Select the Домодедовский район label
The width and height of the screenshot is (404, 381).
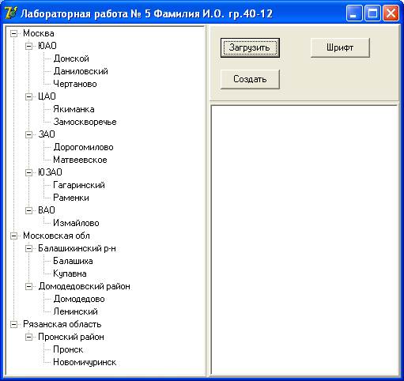(84, 286)
